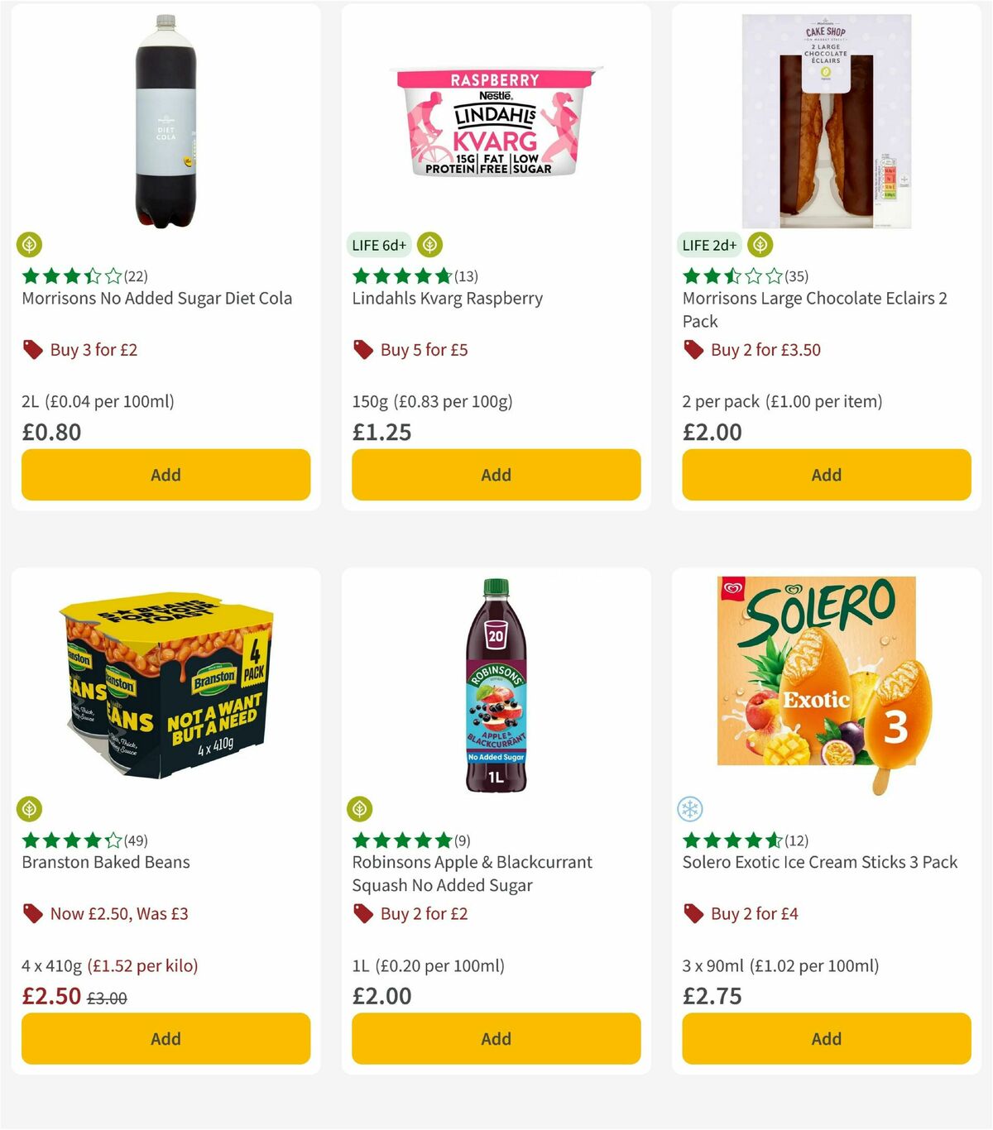Click the offer tag icon beside Now £2.50, Was £3
Viewport: 993px width, 1130px height.
32,913
